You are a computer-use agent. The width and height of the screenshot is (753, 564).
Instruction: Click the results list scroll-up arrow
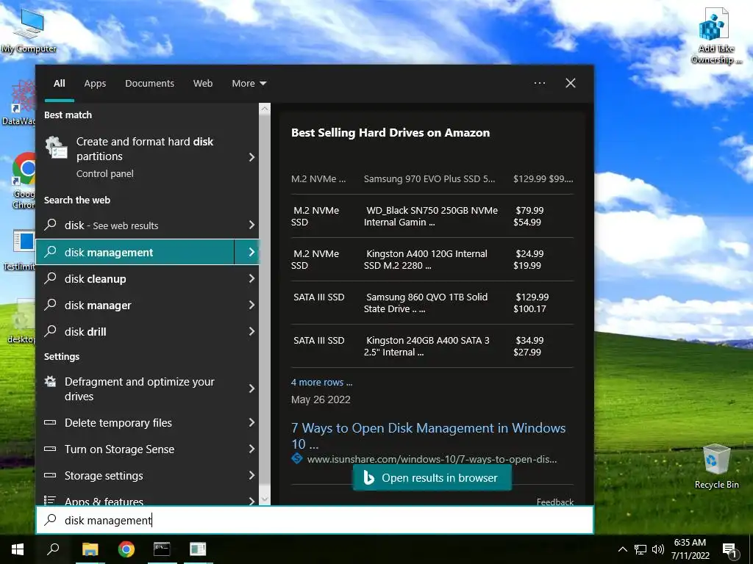(265, 109)
